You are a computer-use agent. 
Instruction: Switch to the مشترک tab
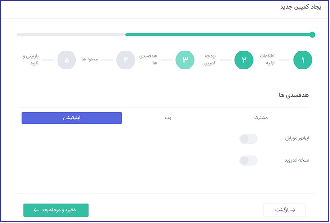[261, 118]
